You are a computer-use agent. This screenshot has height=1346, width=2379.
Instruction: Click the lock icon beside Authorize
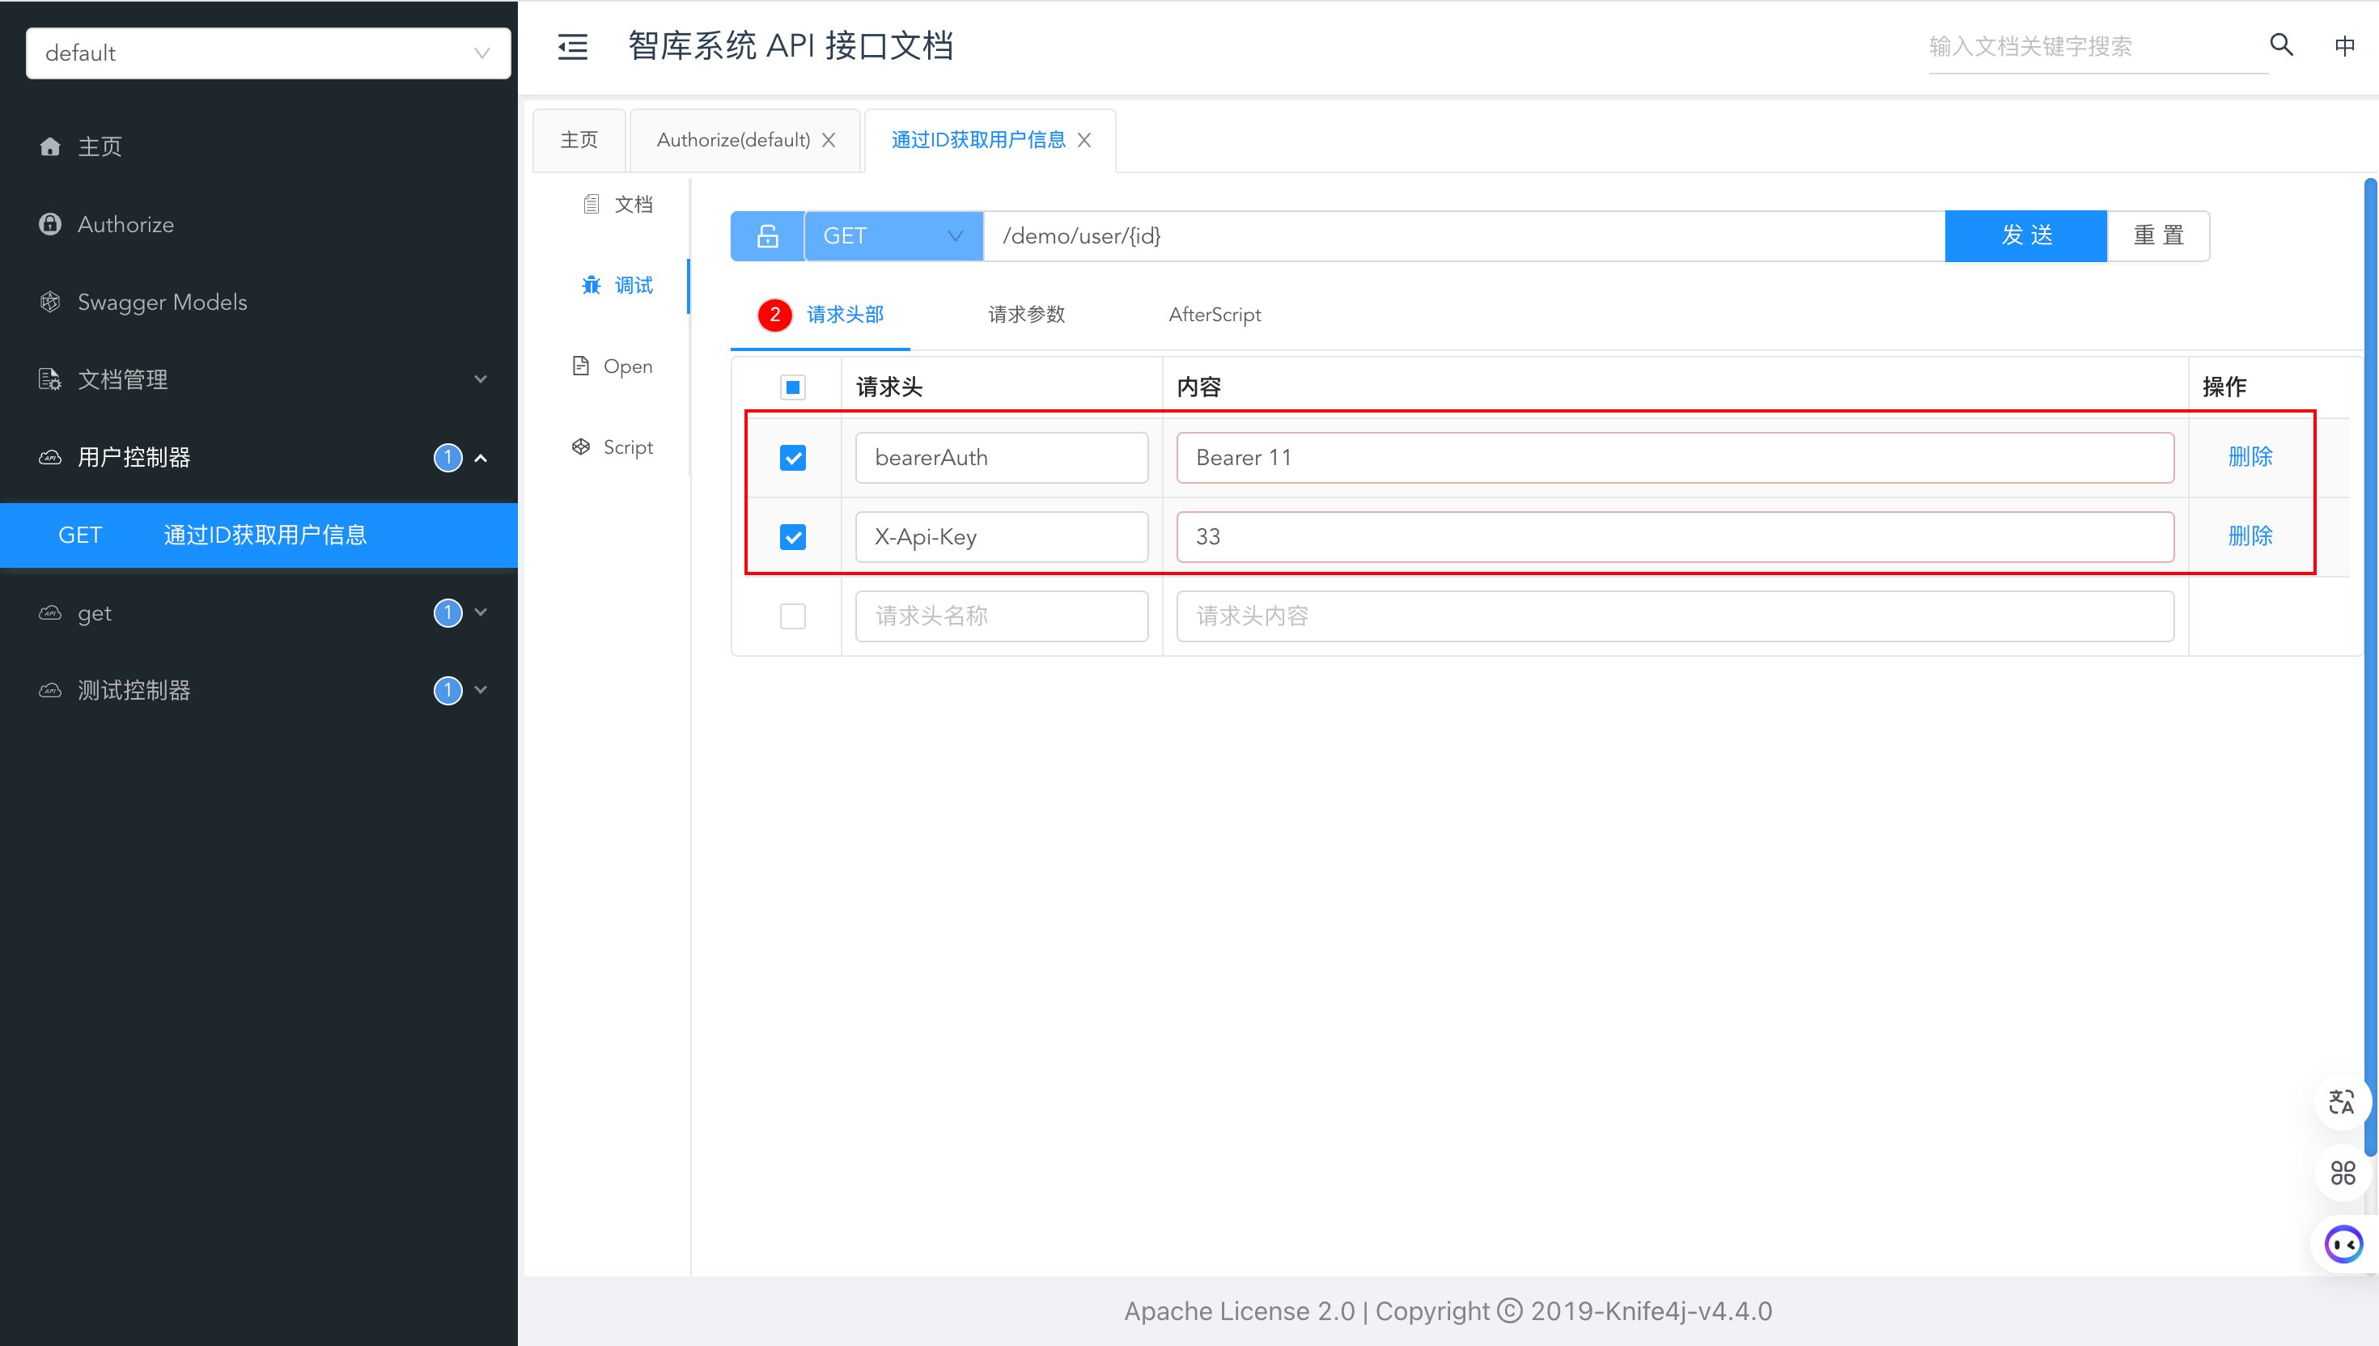[x=50, y=224]
